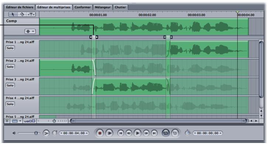Click the playhead position dial icon
Screen dimensions: 268x144
coord(55,133)
